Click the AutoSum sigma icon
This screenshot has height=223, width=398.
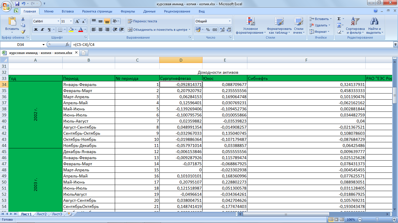click(x=339, y=19)
